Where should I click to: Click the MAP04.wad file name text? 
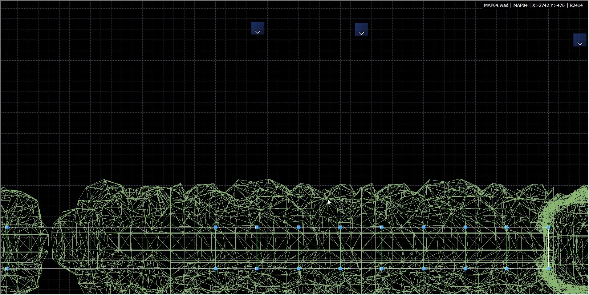496,5
